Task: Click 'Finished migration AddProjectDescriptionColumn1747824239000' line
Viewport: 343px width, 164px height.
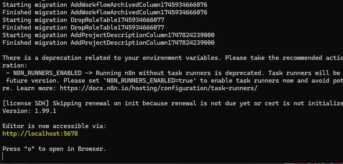Action: 108,43
